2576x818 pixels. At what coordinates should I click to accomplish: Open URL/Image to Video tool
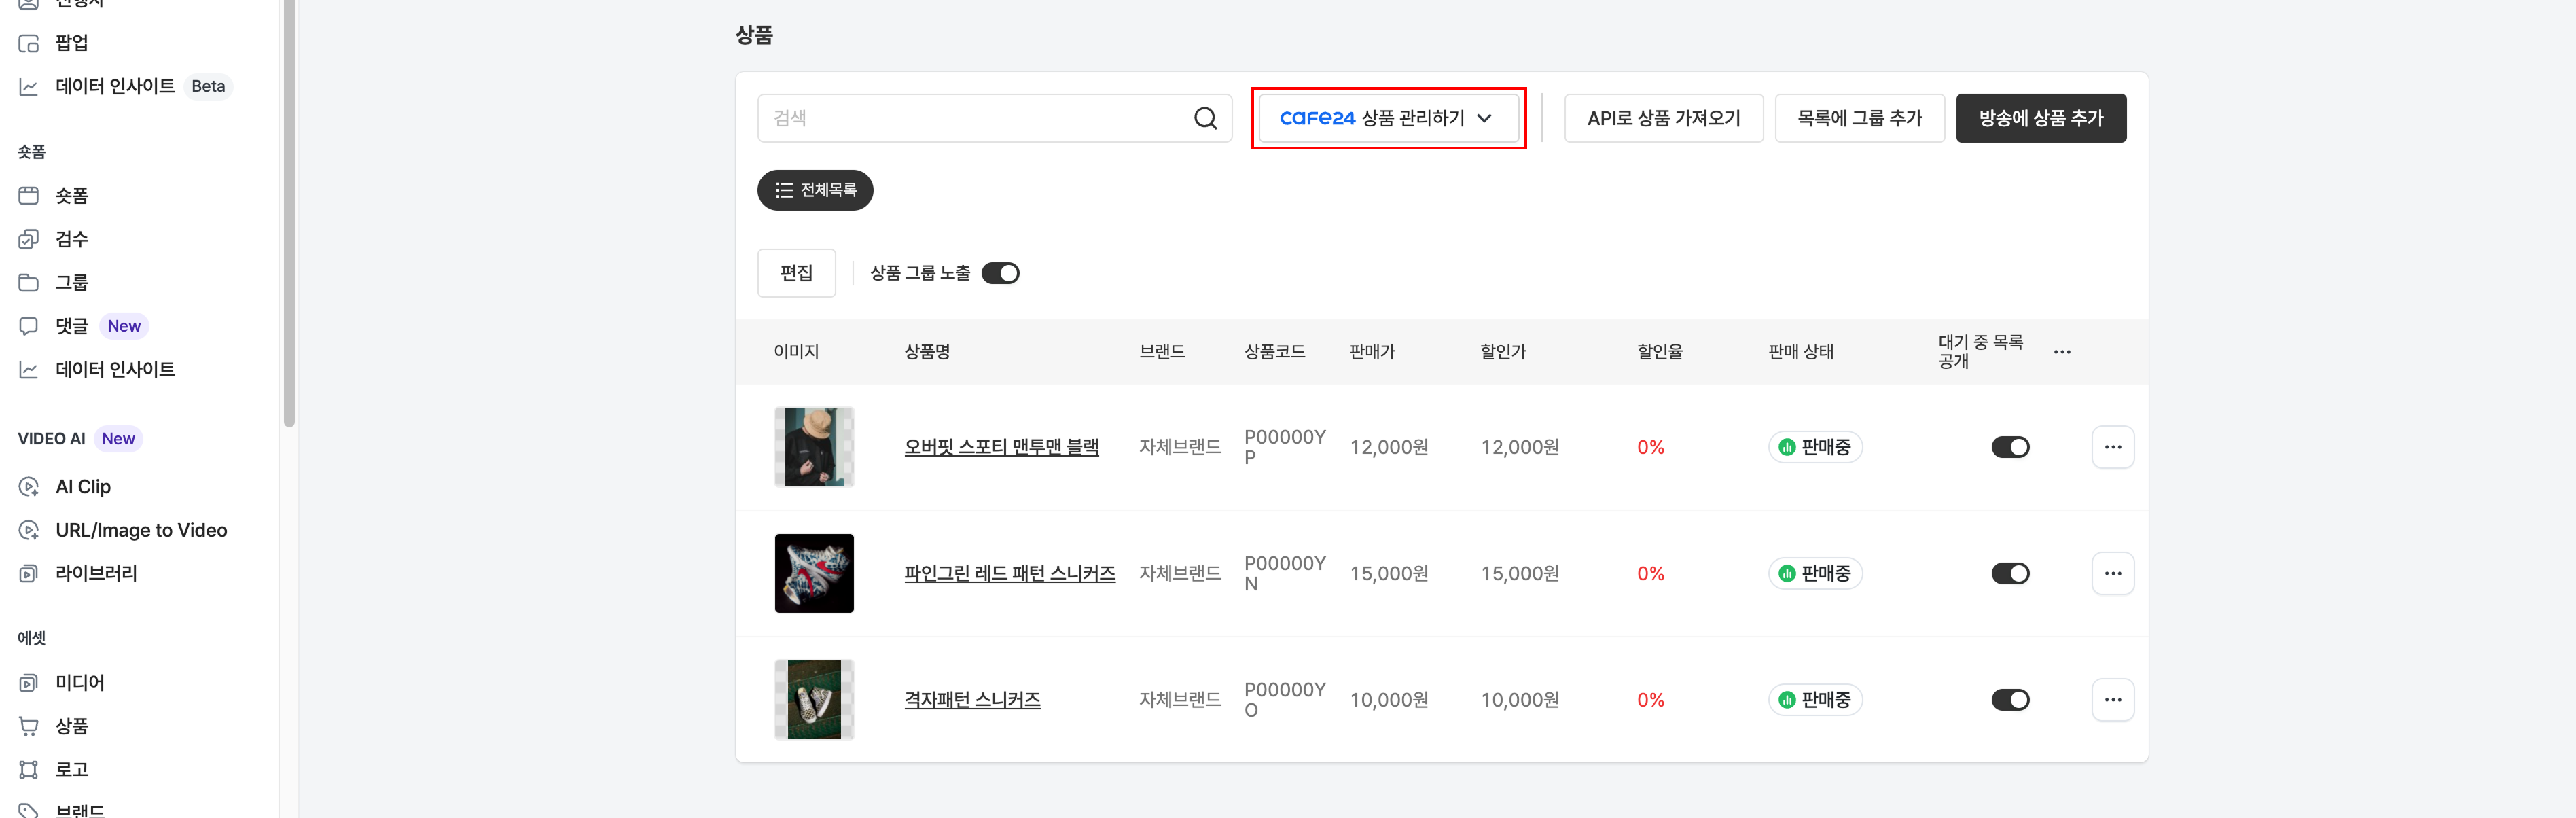click(141, 530)
